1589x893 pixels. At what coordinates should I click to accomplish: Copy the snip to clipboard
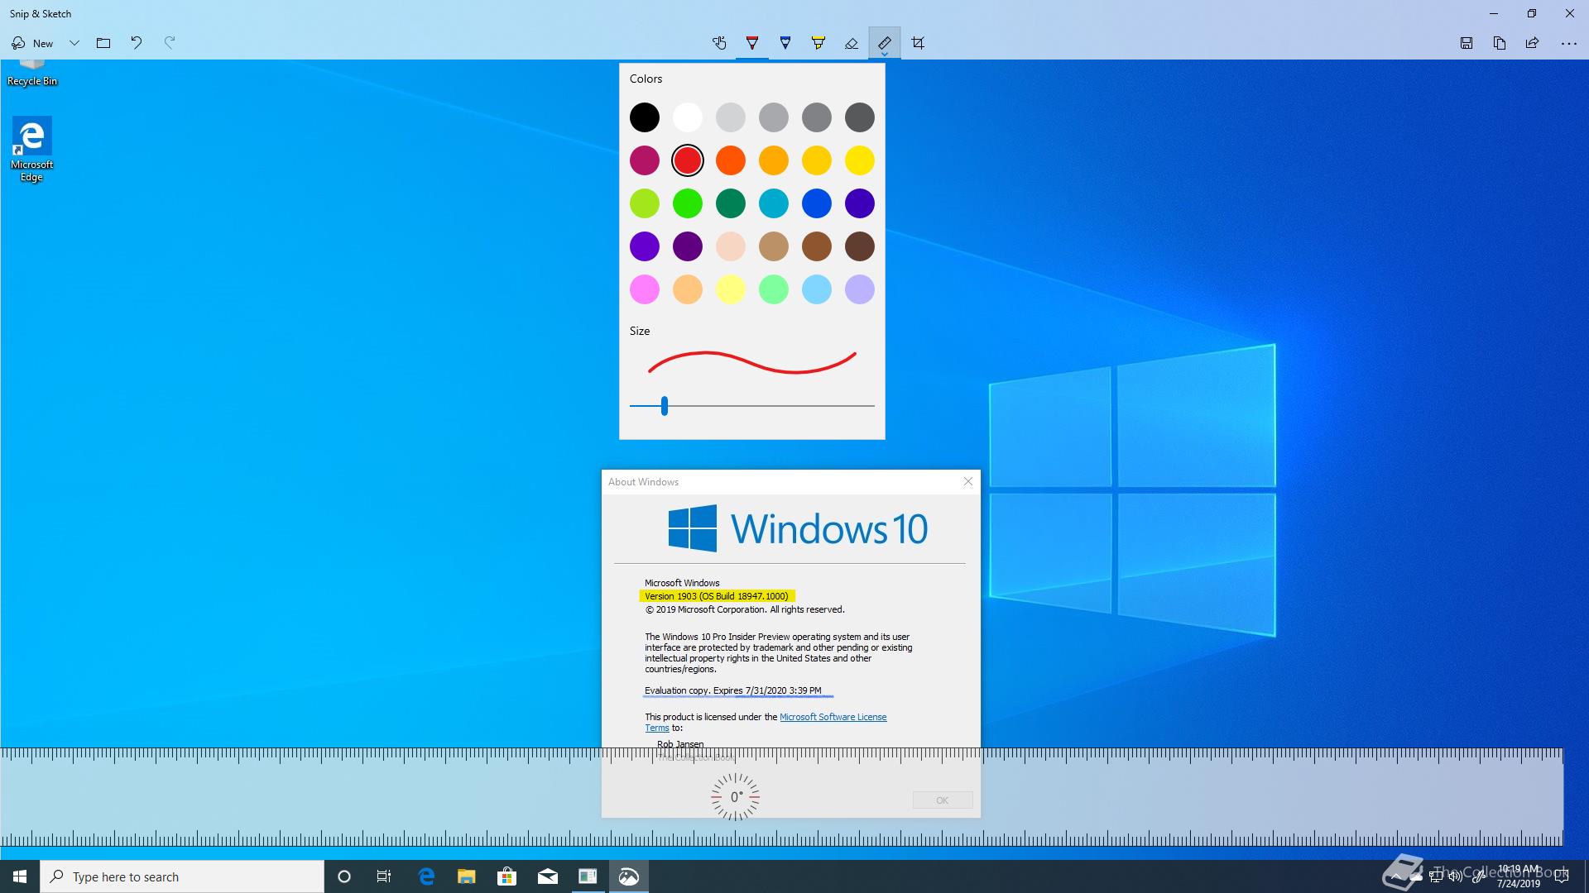pos(1500,43)
